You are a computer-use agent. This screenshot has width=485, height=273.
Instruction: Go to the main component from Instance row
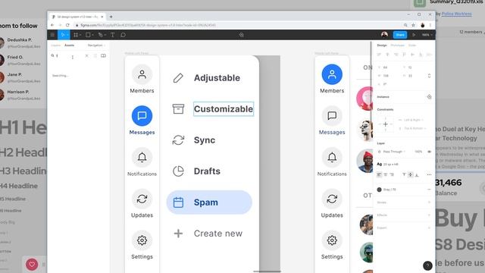[x=429, y=97]
